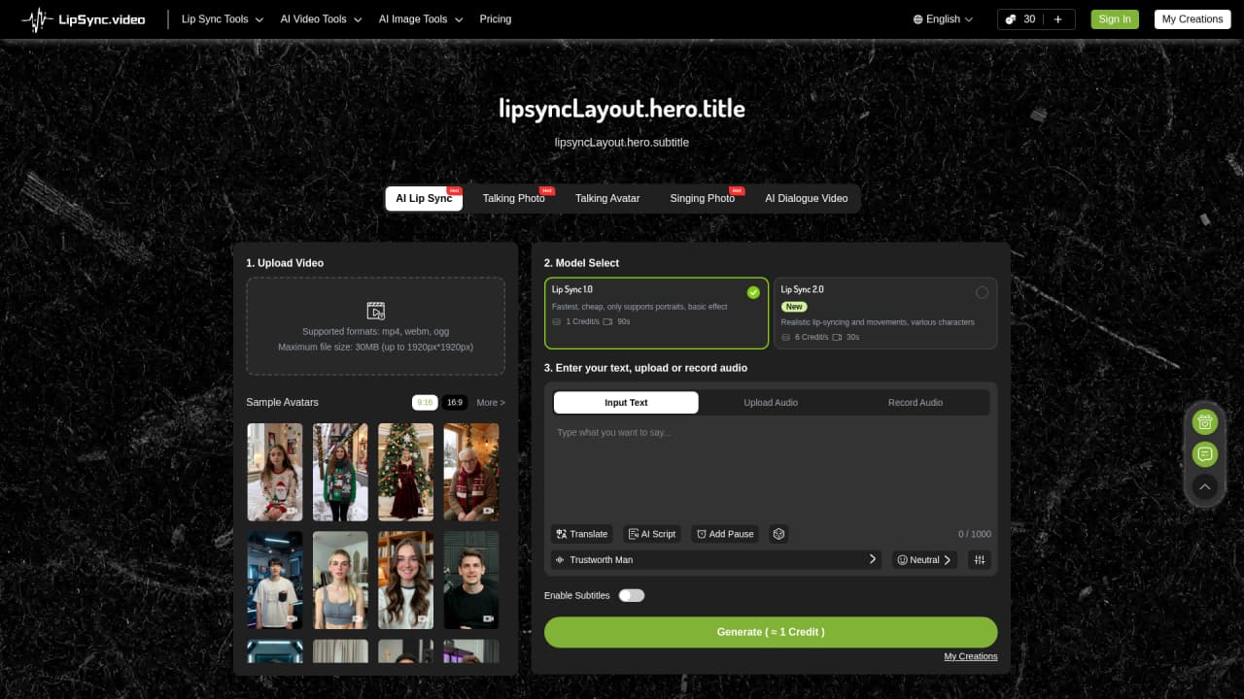The height and width of the screenshot is (699, 1244).
Task: Click the scroll-to-top arrow icon
Action: [1205, 486]
